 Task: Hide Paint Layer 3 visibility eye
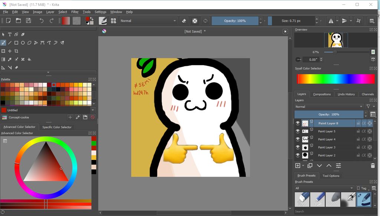(x=298, y=147)
